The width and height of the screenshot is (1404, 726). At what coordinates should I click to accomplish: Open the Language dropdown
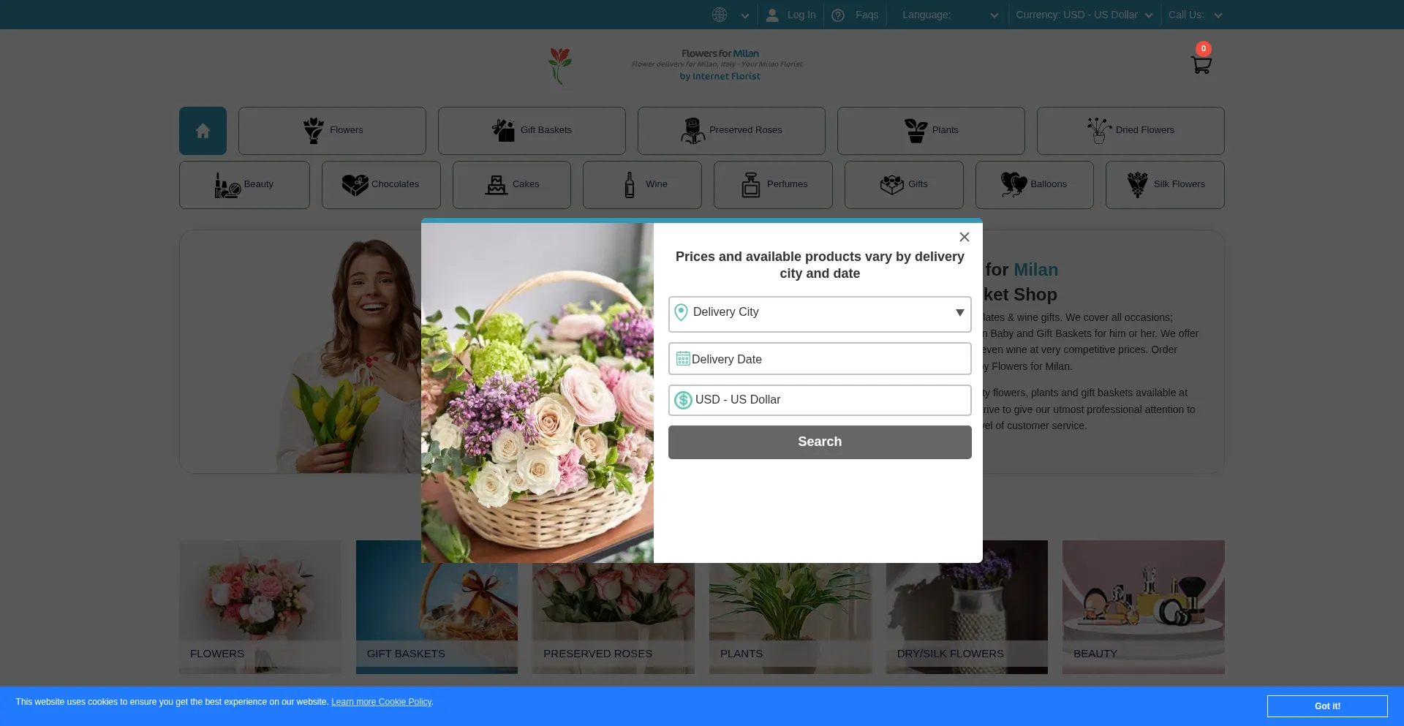(x=949, y=15)
